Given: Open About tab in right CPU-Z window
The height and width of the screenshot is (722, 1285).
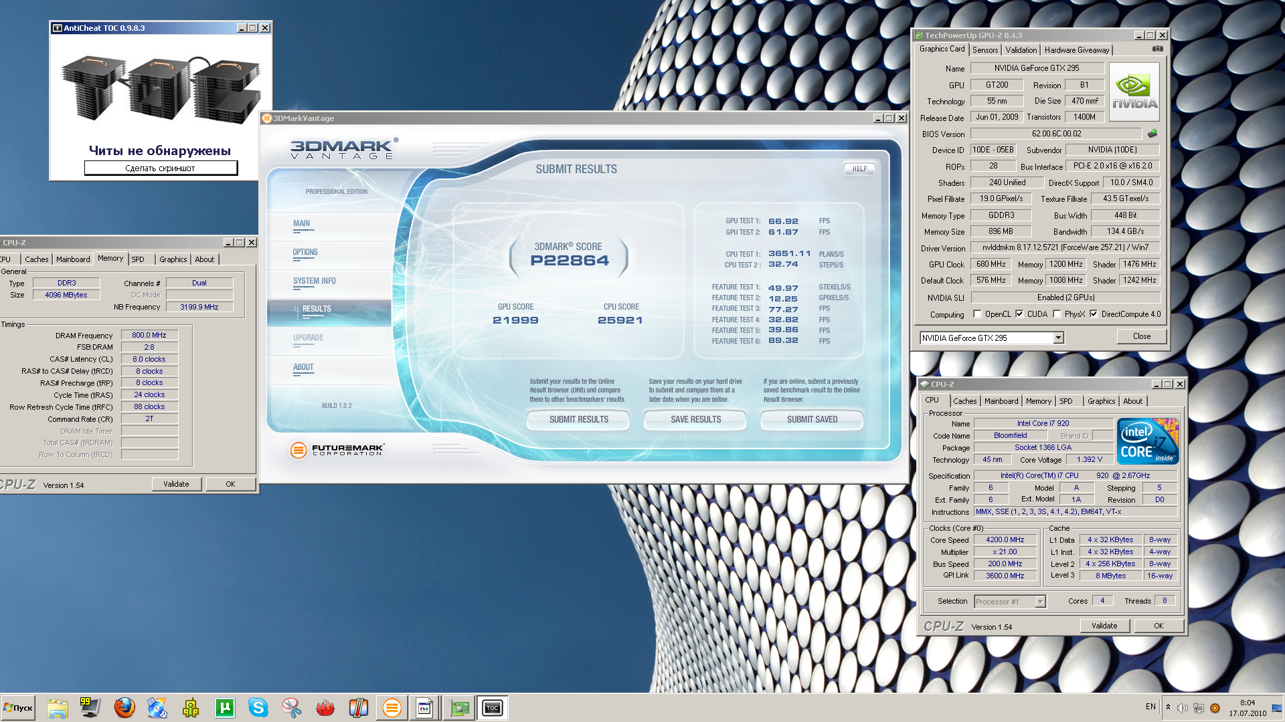Looking at the screenshot, I should [x=1132, y=401].
